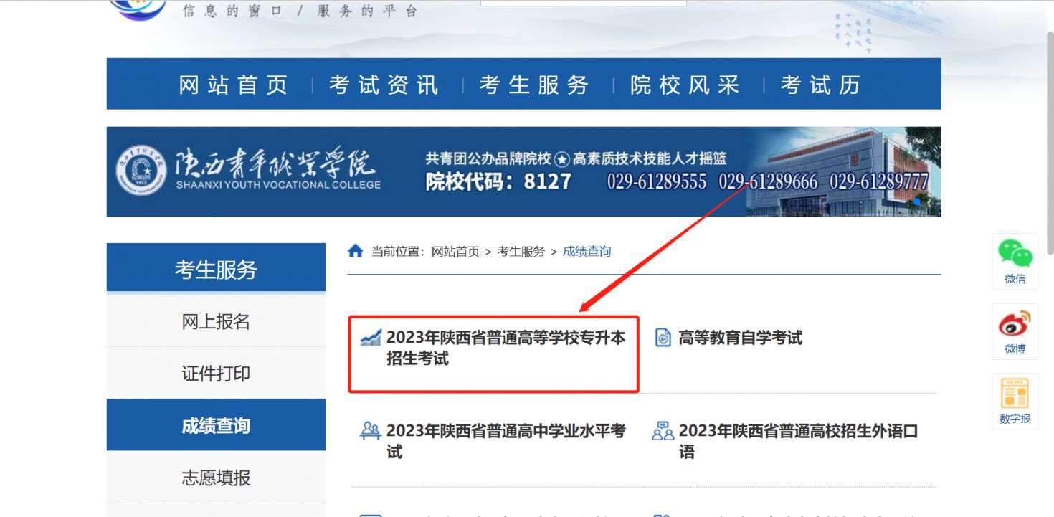This screenshot has height=517, width=1054.
Task: Click the search box at page top
Action: pos(583,3)
